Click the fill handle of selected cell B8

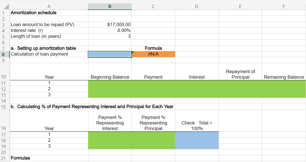pos(132,57)
